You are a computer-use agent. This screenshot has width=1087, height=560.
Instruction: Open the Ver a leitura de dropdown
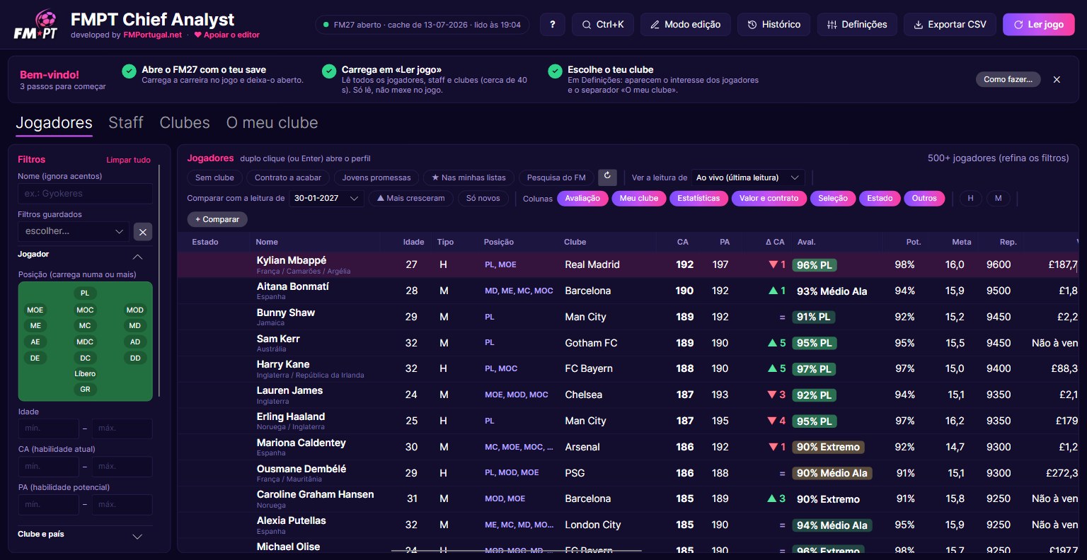(747, 177)
